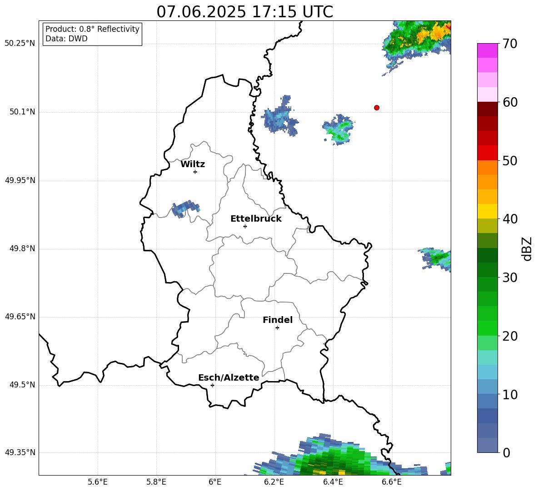The image size is (538, 491).
Task: Click the colorbar value 60
Action: tap(510, 102)
